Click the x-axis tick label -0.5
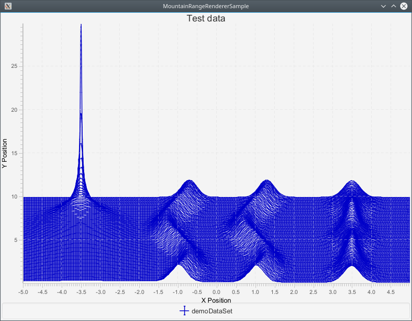Image resolution: width=412 pixels, height=321 pixels. (x=197, y=292)
